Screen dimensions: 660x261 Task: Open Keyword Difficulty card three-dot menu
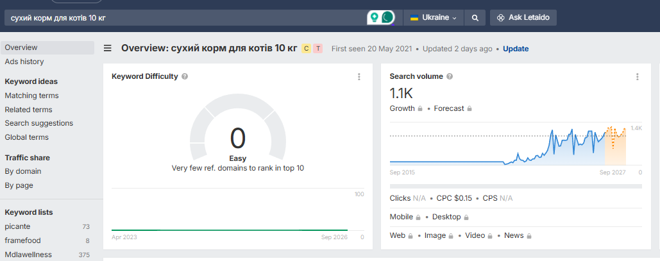(x=359, y=76)
